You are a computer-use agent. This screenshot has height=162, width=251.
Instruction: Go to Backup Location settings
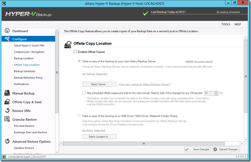pyautogui.click(x=24, y=58)
